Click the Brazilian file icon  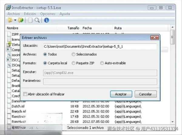pyautogui.click(x=9, y=86)
